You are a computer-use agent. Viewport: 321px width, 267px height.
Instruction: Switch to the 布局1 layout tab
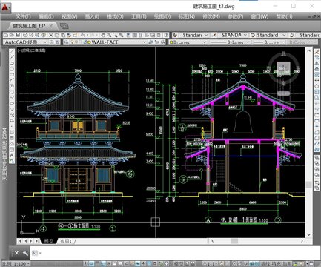(x=66, y=241)
